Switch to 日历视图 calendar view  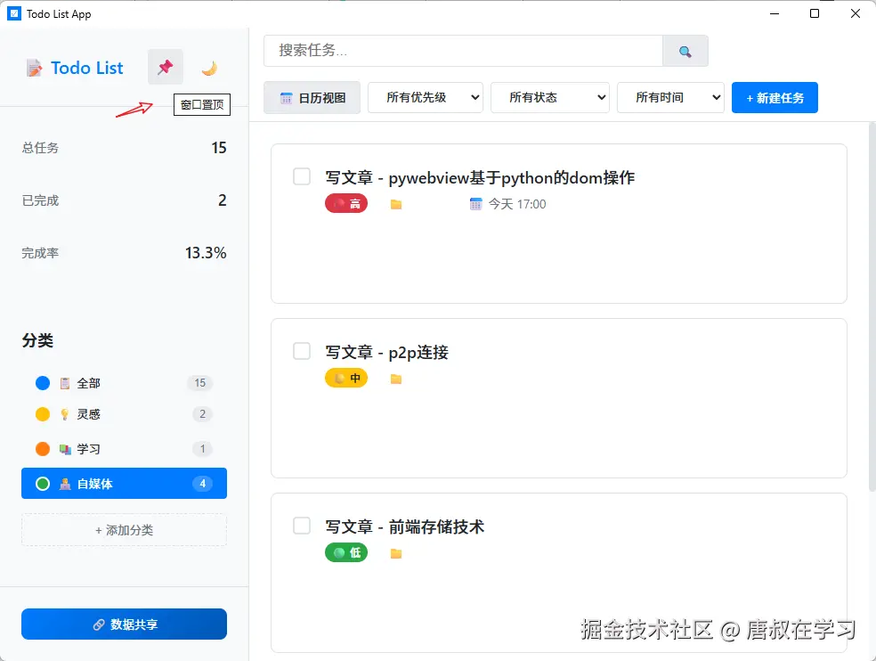[312, 98]
